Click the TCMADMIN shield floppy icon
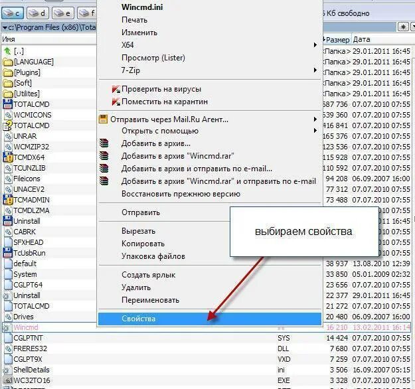 [x=8, y=200]
